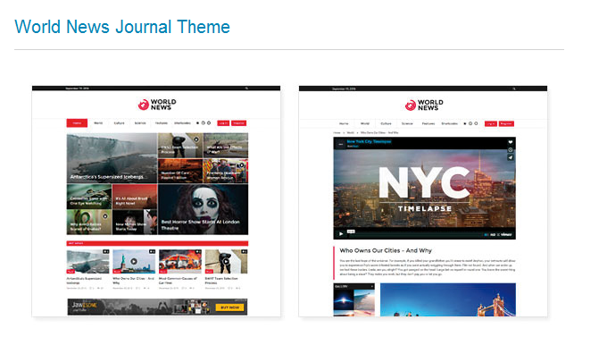Click the Vimeo logo in the video player
The image size is (599, 345).
click(x=506, y=234)
